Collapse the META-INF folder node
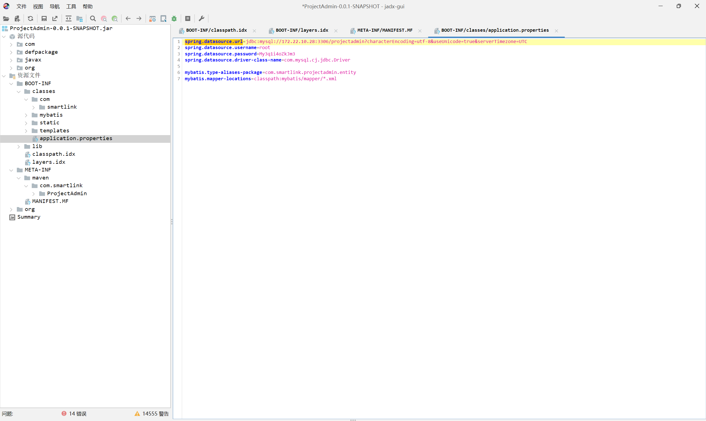This screenshot has height=421, width=706. coord(11,170)
